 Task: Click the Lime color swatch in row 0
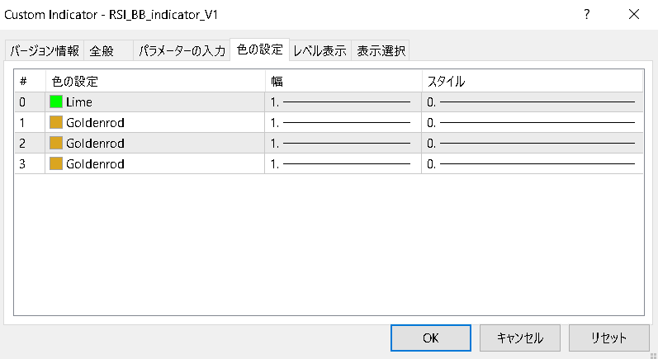point(56,102)
